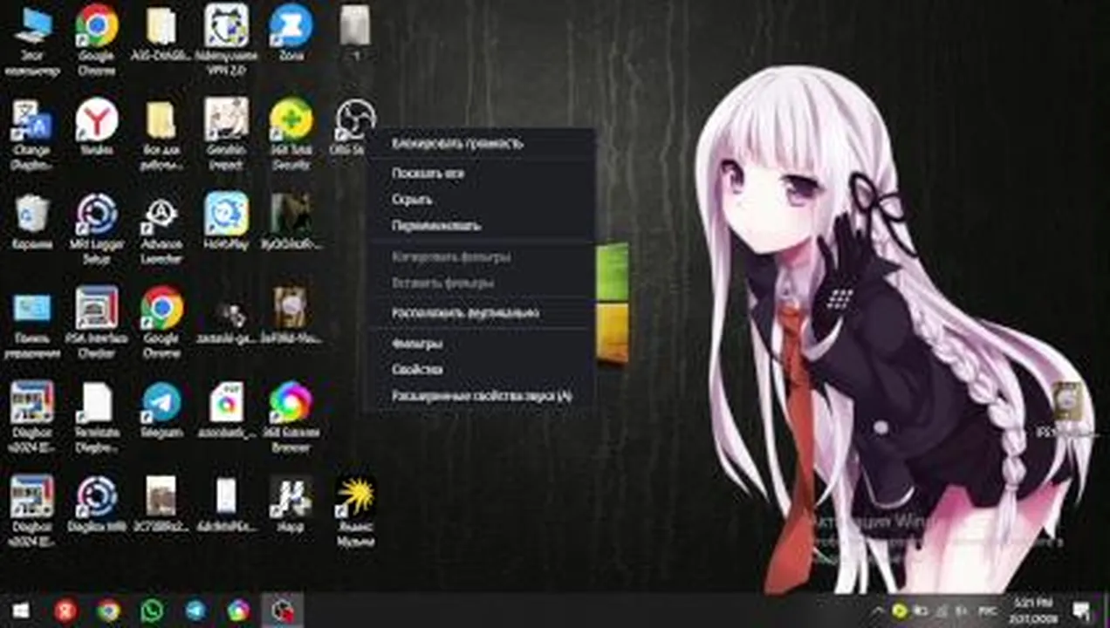This screenshot has height=628, width=1110.
Task: Show hidden system tray icons
Action: coord(878,610)
